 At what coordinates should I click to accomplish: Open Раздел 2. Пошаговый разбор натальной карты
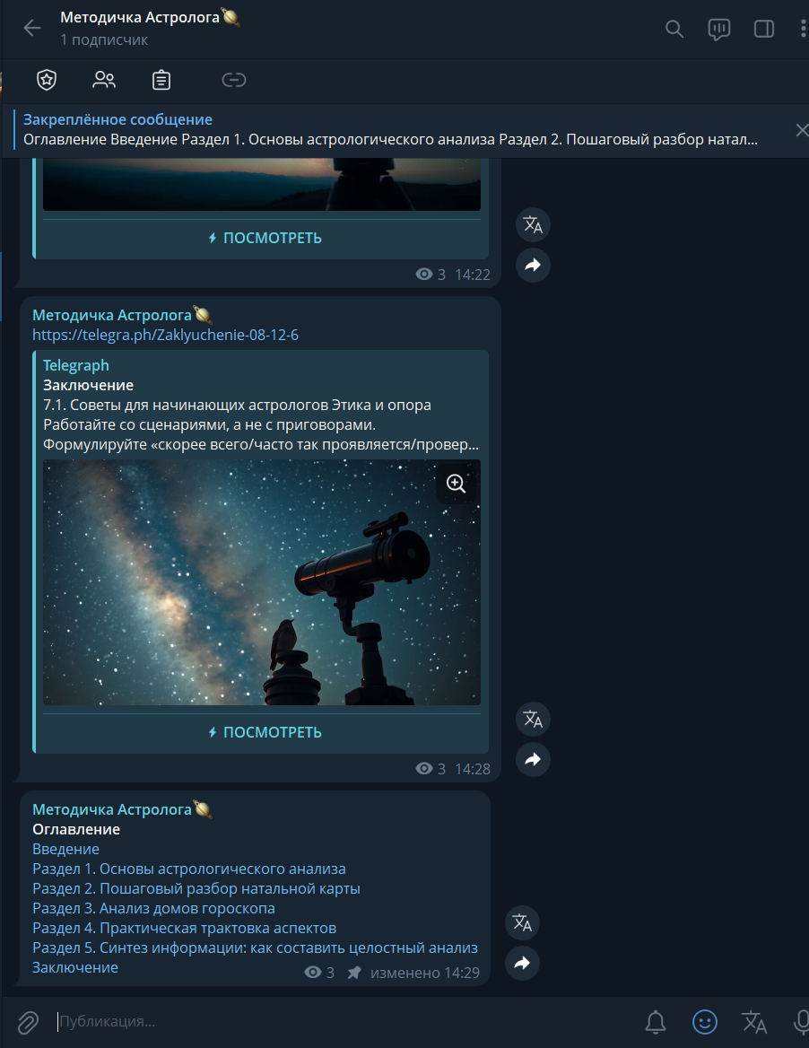tap(196, 888)
